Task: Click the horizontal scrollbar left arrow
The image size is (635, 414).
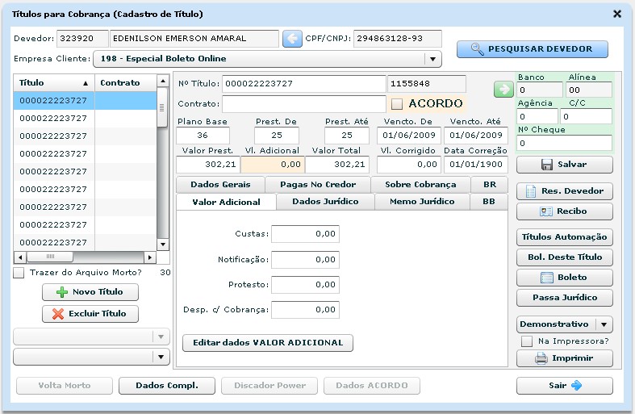Action: pos(20,257)
